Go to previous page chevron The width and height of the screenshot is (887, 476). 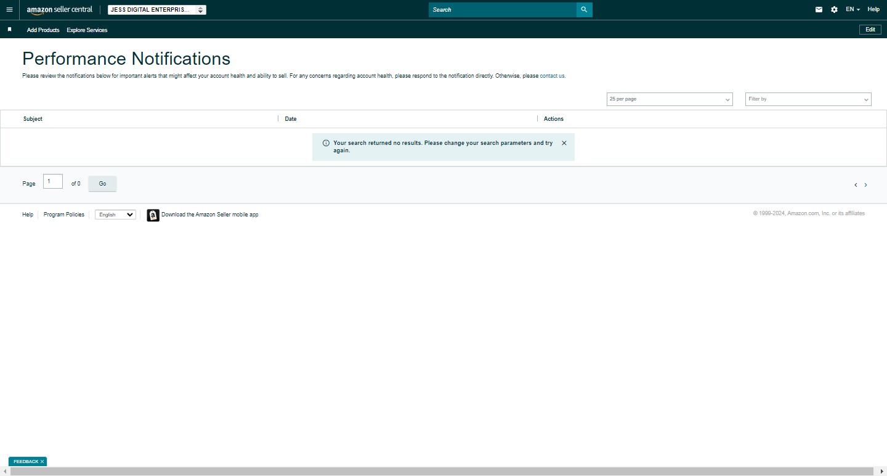tap(856, 185)
